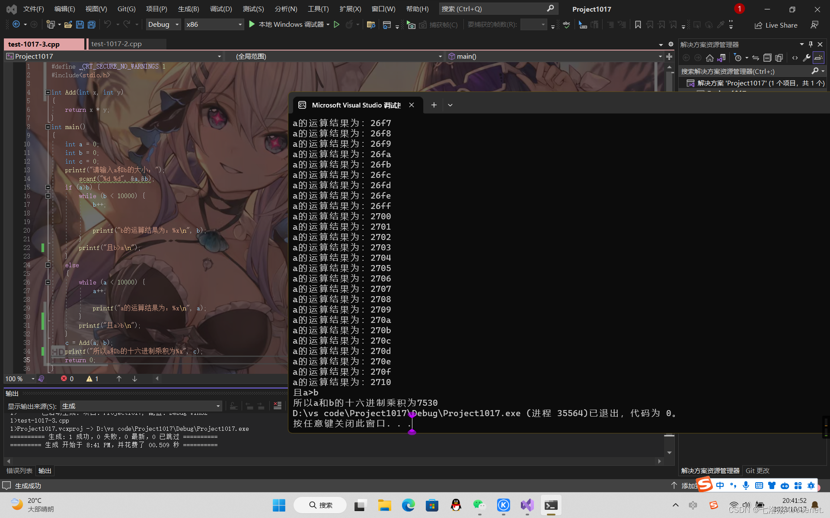The width and height of the screenshot is (830, 518).
Task: Click the bookmark toggle icon in toolbar
Action: click(x=638, y=25)
